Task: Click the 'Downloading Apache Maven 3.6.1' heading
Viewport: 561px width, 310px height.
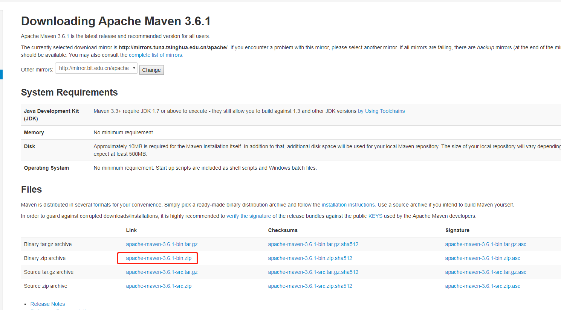Action: click(x=116, y=21)
